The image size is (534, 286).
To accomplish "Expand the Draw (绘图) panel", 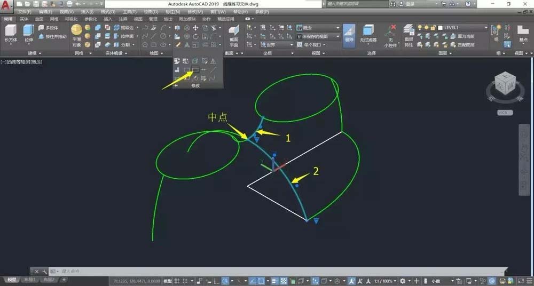I will [156, 53].
